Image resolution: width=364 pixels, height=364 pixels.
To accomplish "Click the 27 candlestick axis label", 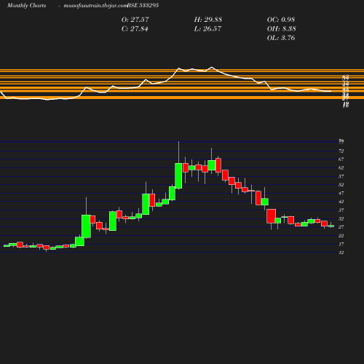I will (x=341, y=227).
